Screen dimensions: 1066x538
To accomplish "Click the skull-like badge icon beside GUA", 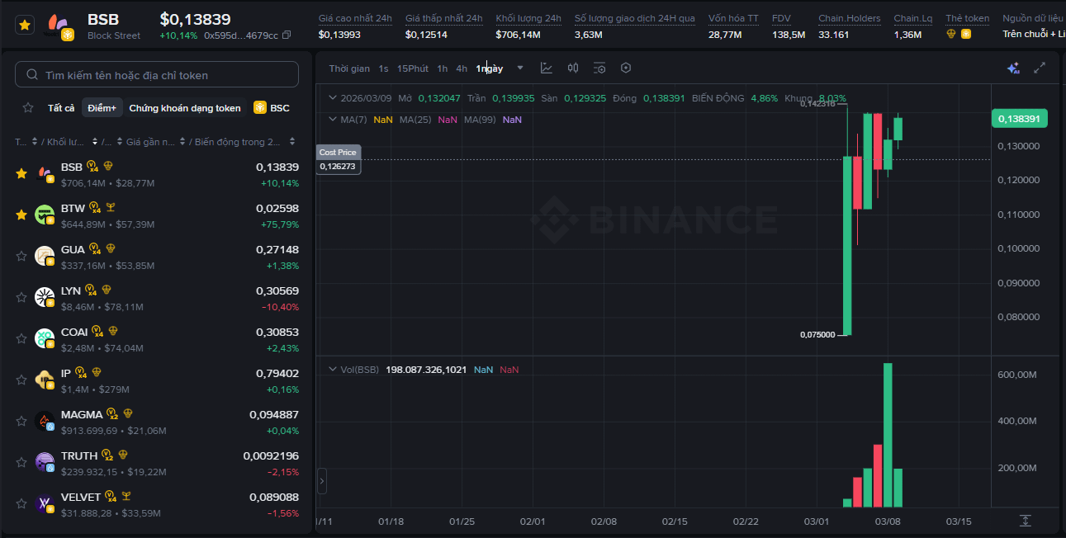I will point(110,248).
